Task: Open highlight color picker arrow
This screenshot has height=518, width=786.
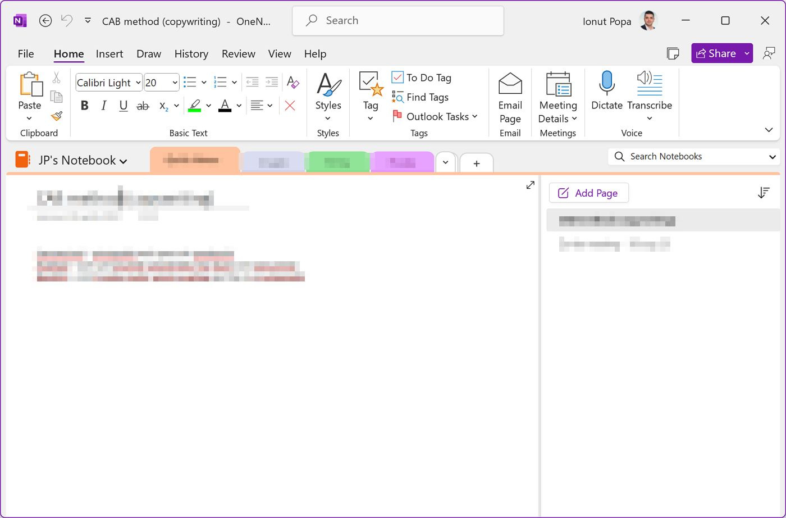Action: (x=208, y=106)
